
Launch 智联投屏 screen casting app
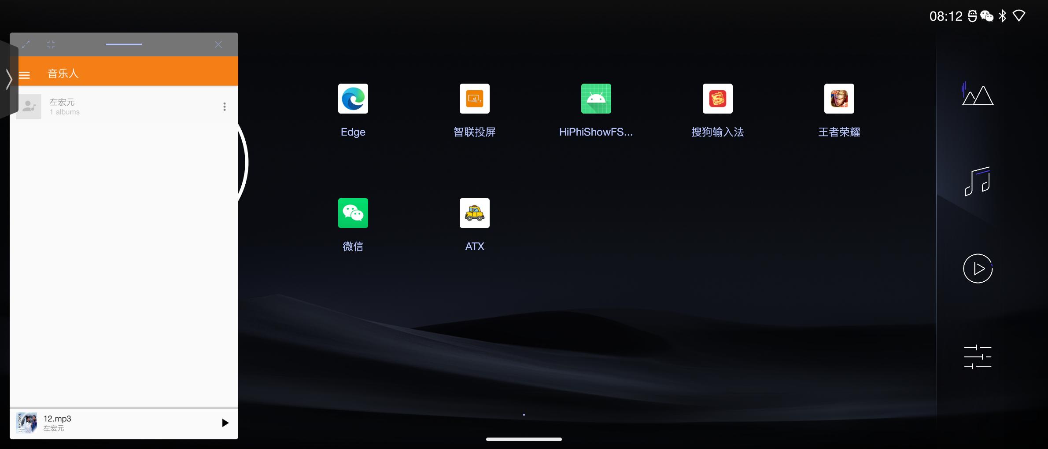(474, 99)
